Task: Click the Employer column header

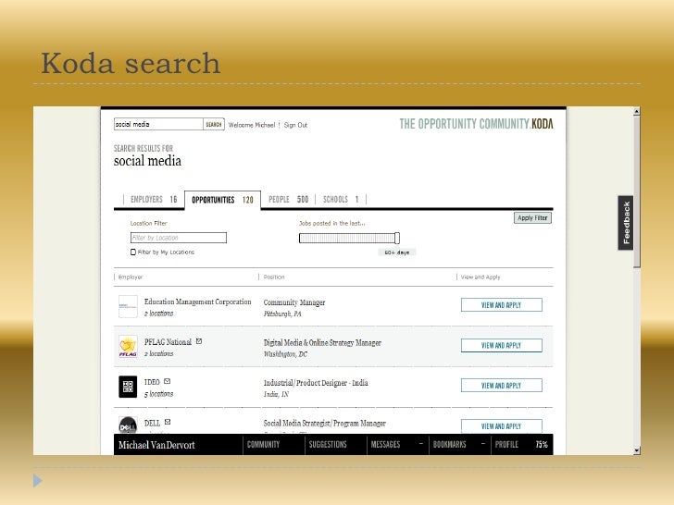Action: [131, 277]
